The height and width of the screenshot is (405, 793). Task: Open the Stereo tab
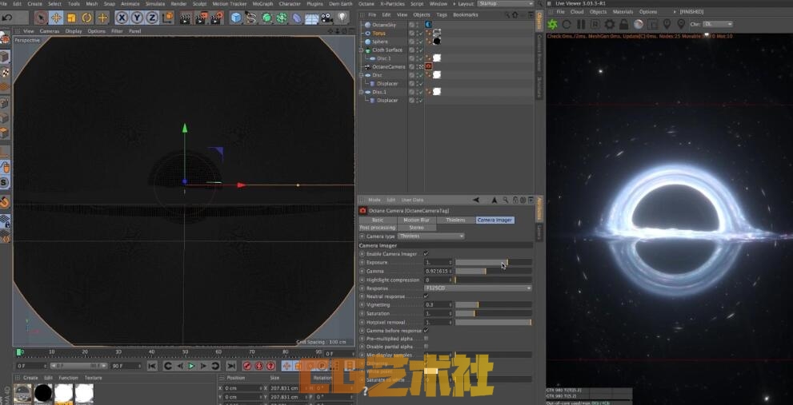(417, 228)
